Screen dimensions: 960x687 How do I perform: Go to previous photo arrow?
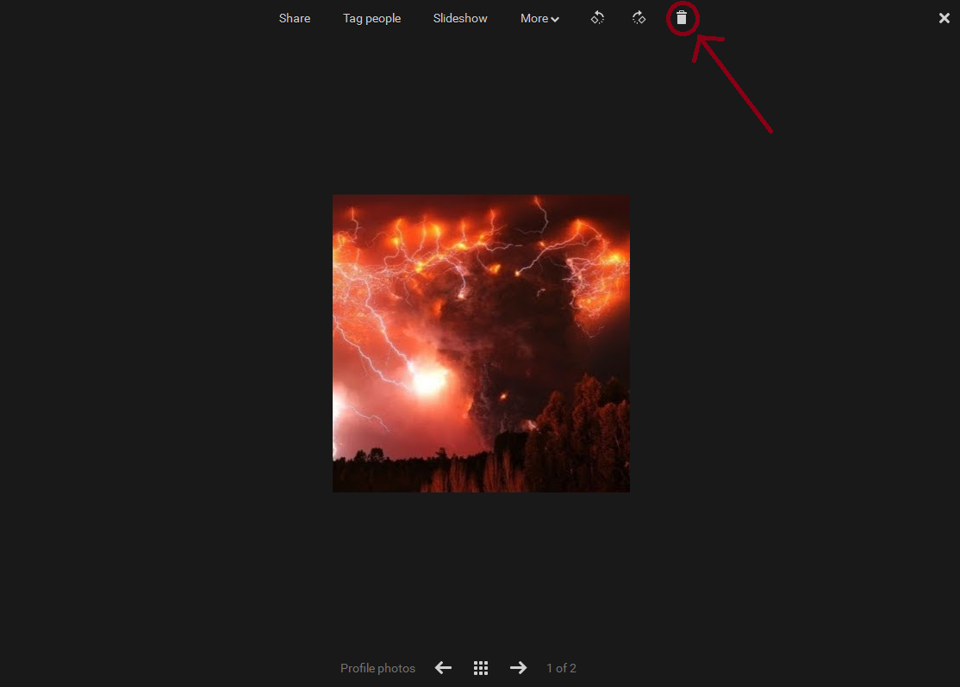pos(443,668)
